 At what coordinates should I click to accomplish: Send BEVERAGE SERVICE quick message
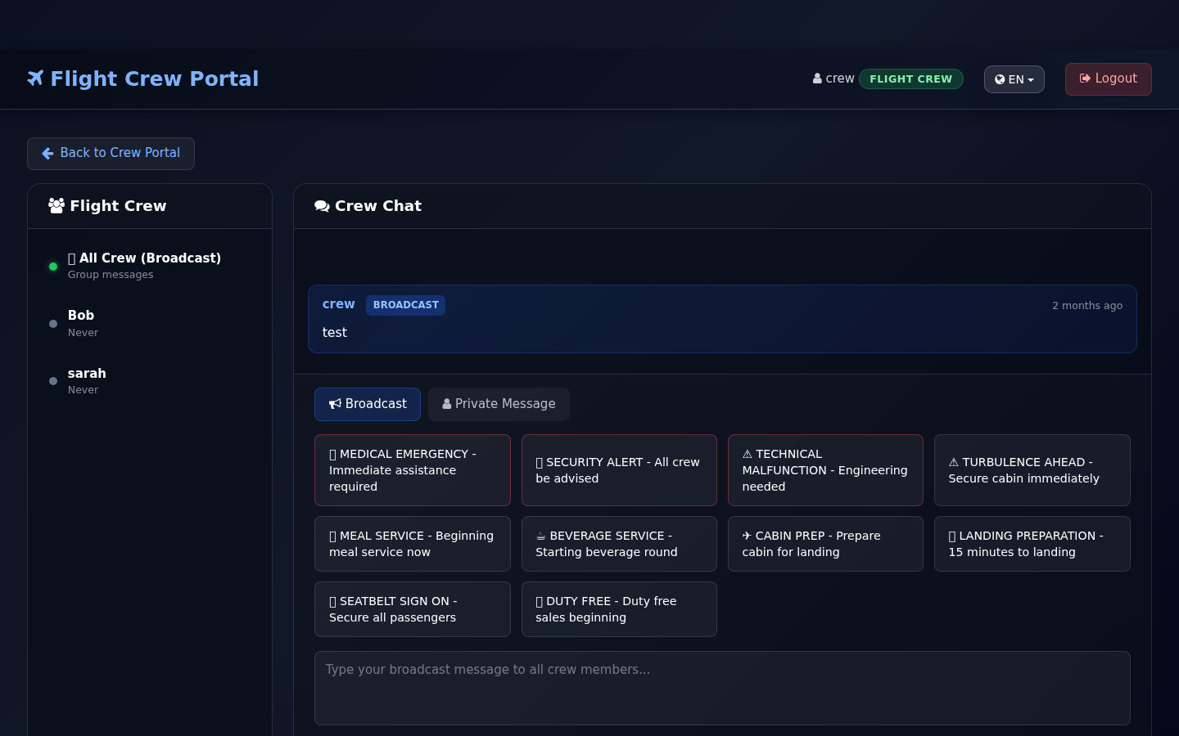(x=619, y=544)
